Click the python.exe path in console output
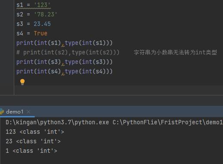223x164 pixels. click(57, 123)
